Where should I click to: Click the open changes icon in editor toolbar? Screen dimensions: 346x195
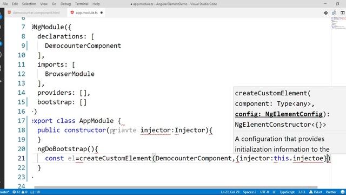coord(334,13)
